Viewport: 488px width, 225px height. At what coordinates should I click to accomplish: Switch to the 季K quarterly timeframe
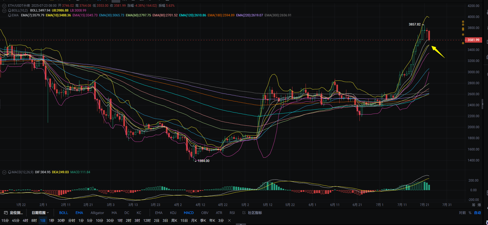(x=203, y=220)
